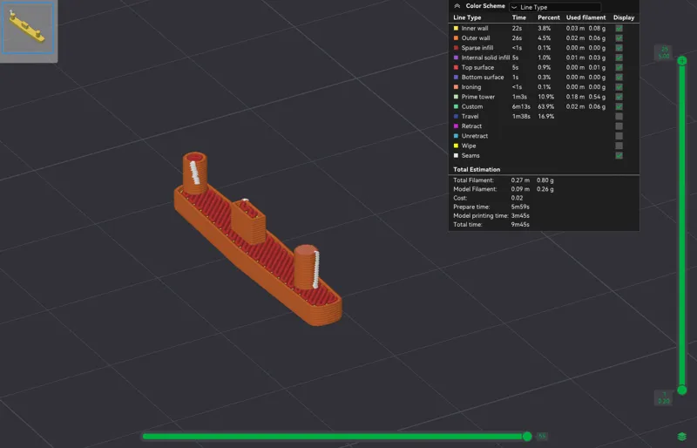Enable Travel display checkbox
The width and height of the screenshot is (697, 448).
point(619,117)
